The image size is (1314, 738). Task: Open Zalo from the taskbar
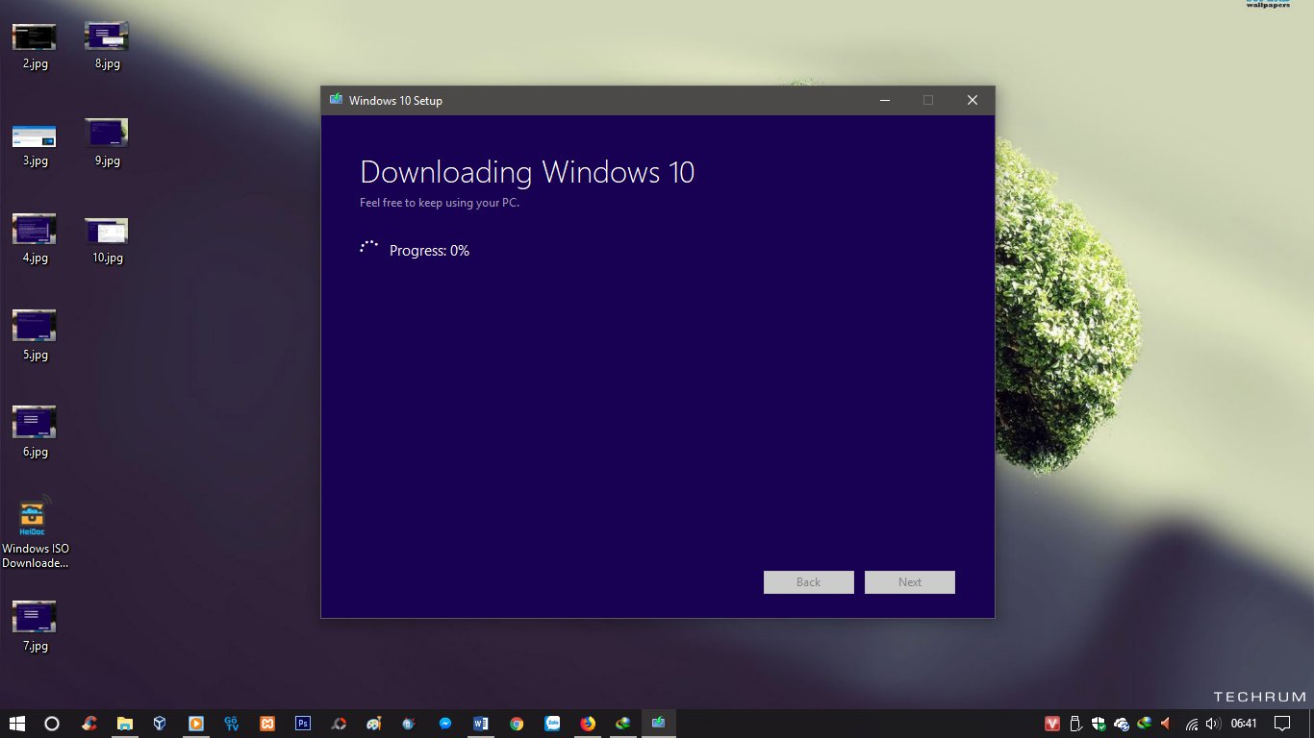pos(552,724)
